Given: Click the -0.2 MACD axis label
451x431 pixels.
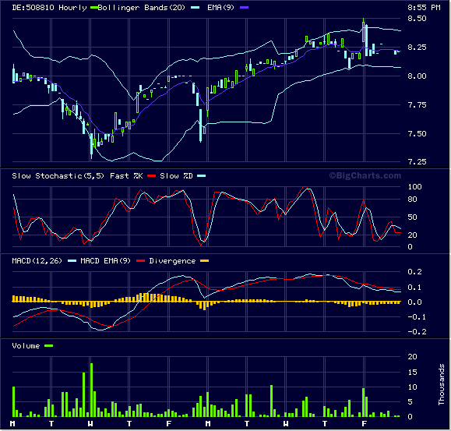Looking at the screenshot, I should (x=417, y=332).
